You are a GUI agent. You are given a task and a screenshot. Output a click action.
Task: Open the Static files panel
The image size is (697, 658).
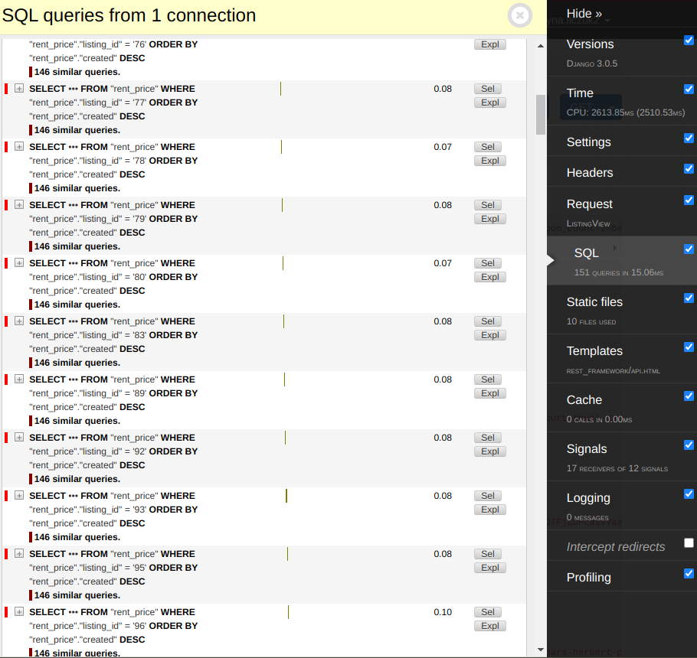click(594, 302)
